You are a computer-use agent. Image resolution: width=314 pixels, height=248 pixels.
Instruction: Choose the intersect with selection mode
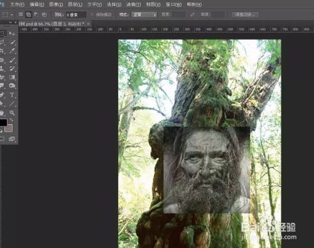point(44,14)
